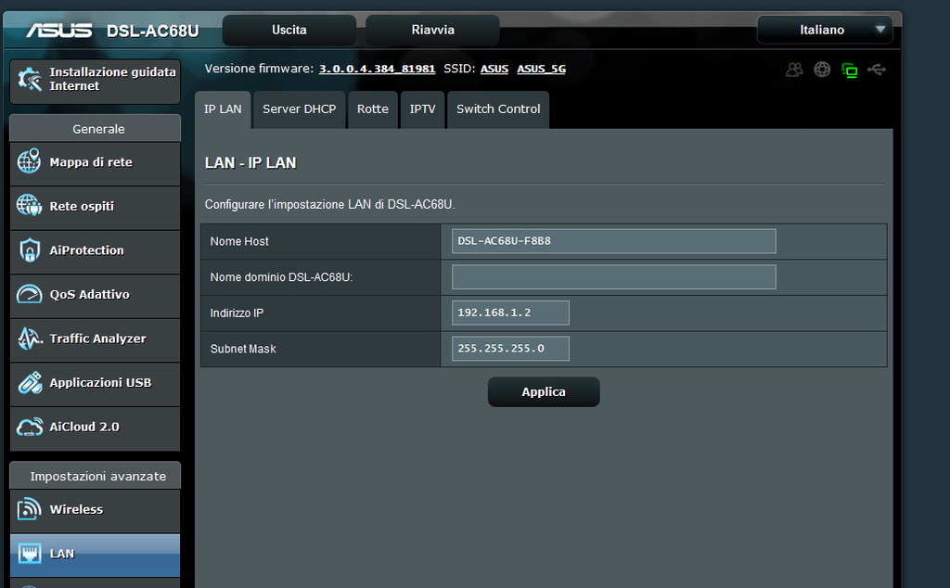
Task: Click the Generale section header
Action: pyautogui.click(x=96, y=128)
